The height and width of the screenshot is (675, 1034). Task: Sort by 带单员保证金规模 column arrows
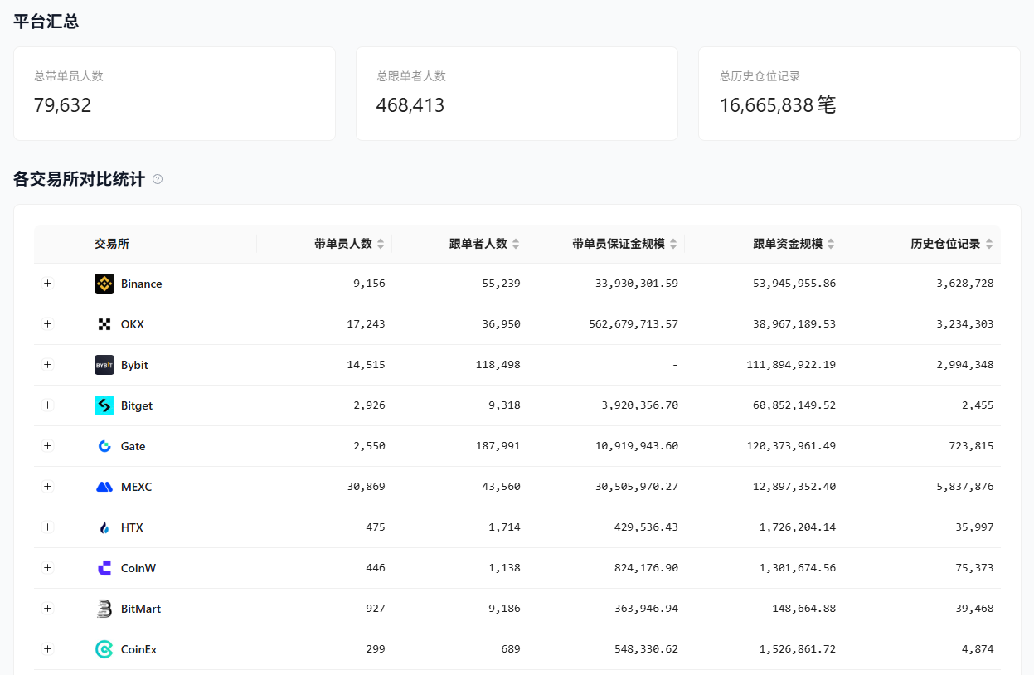pyautogui.click(x=673, y=244)
